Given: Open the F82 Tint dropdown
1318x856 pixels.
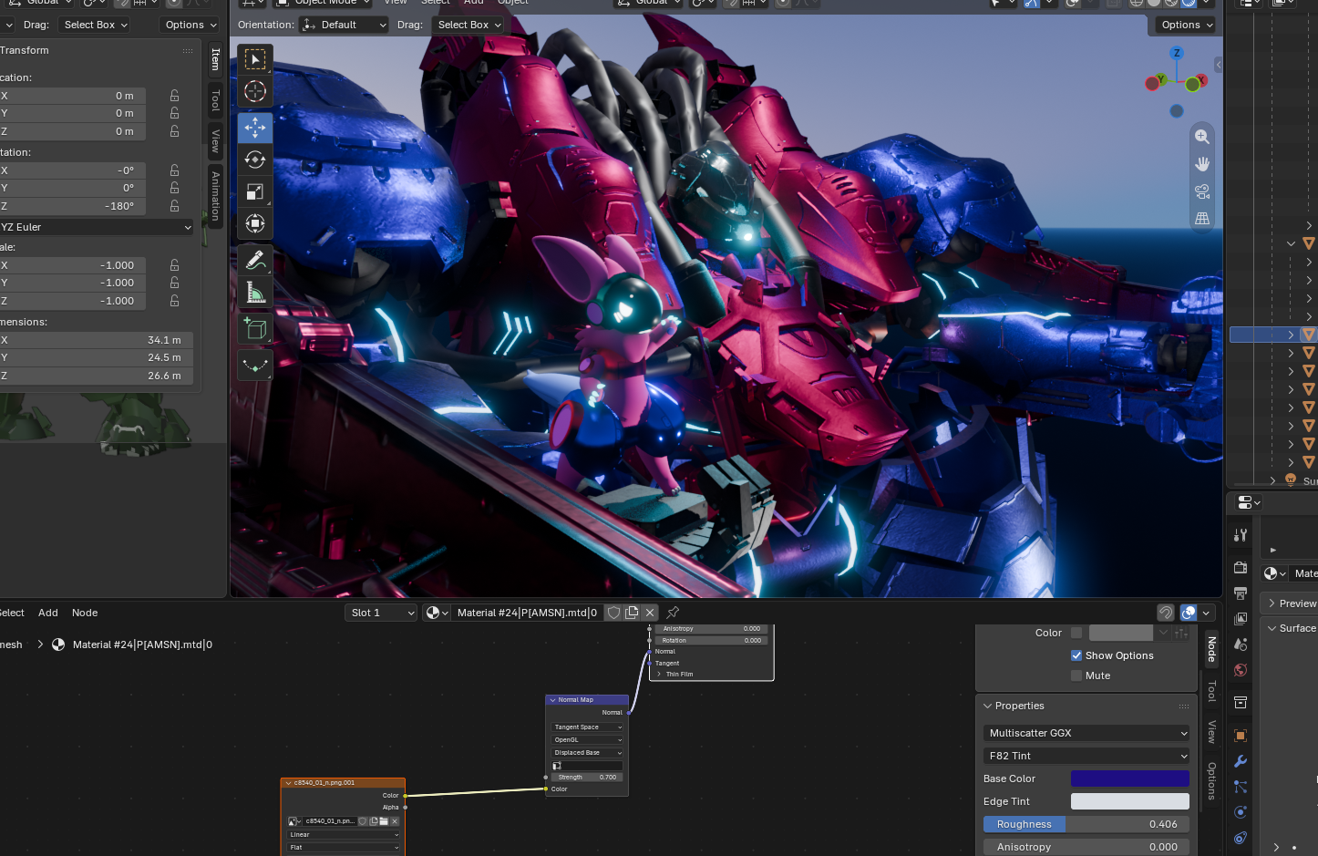Looking at the screenshot, I should 1086,756.
